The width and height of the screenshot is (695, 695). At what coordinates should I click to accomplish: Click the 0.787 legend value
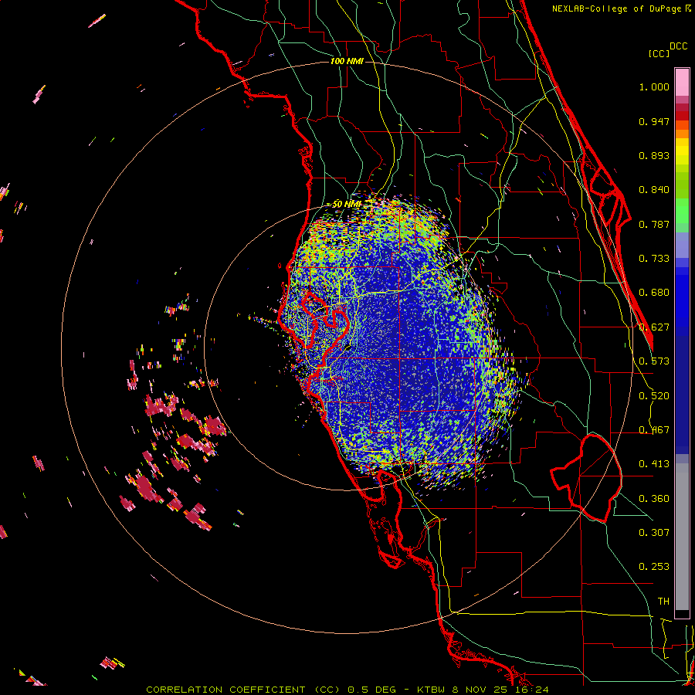[x=654, y=224]
